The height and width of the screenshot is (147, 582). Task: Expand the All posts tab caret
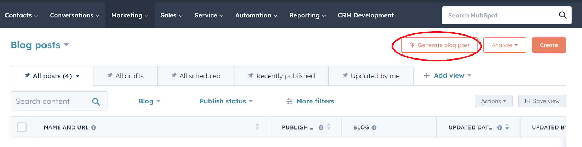pyautogui.click(x=78, y=76)
